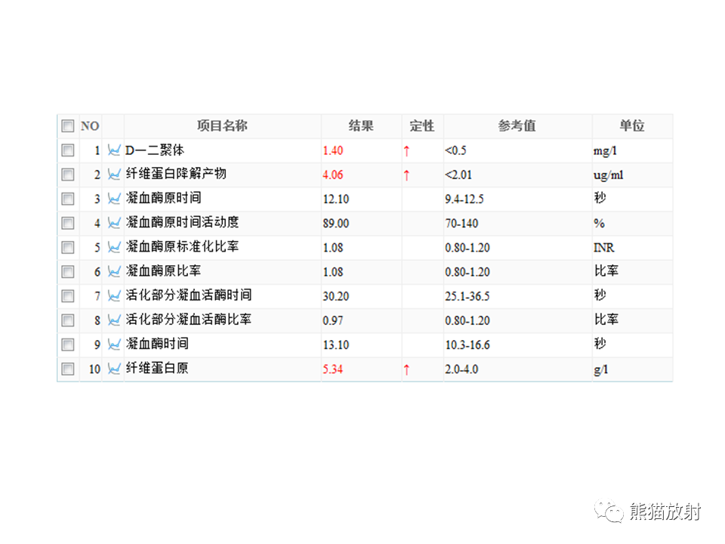Click the result value 89.00
The width and height of the screenshot is (725, 544).
point(336,224)
